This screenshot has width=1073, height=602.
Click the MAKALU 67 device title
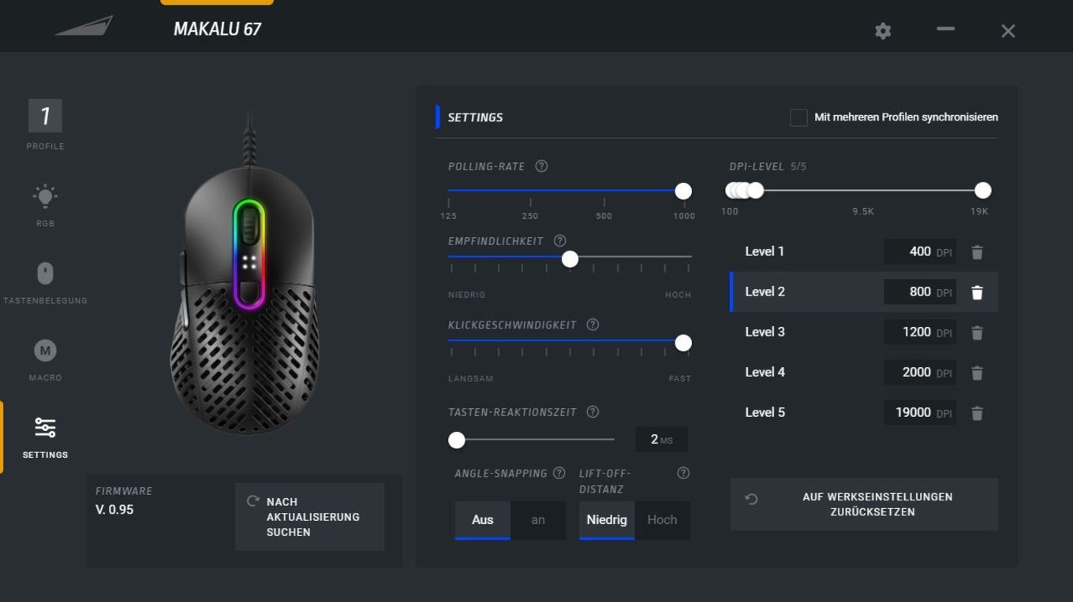(217, 29)
